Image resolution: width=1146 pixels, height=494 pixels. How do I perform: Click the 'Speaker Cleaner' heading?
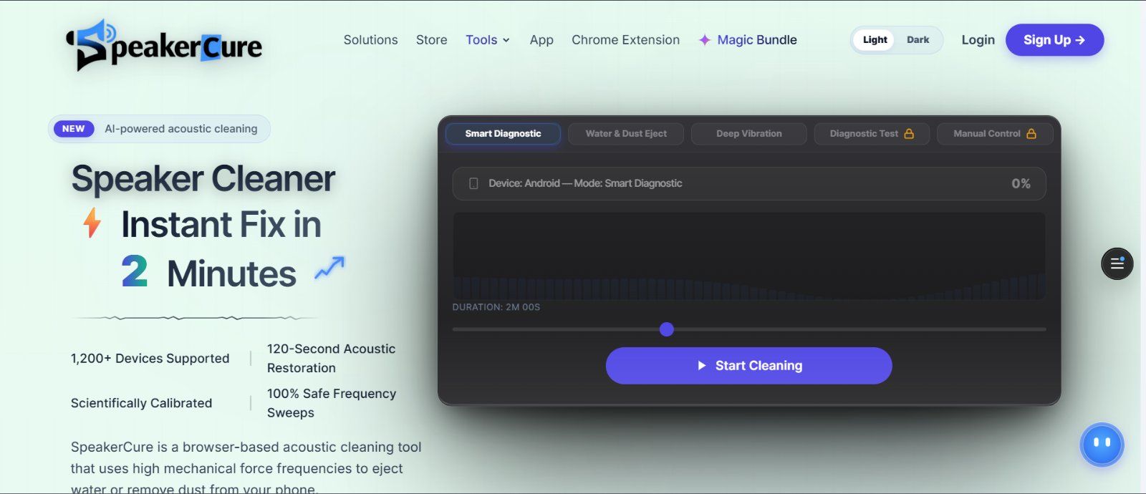pyautogui.click(x=203, y=179)
